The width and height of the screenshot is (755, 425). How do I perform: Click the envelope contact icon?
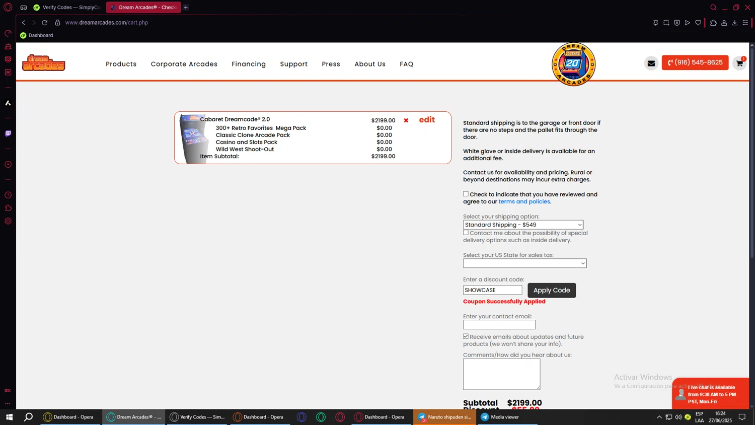(651, 63)
